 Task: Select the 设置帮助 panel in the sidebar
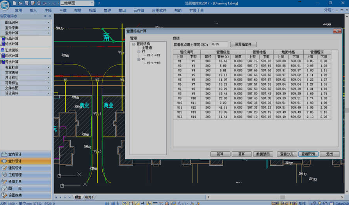click(26, 195)
